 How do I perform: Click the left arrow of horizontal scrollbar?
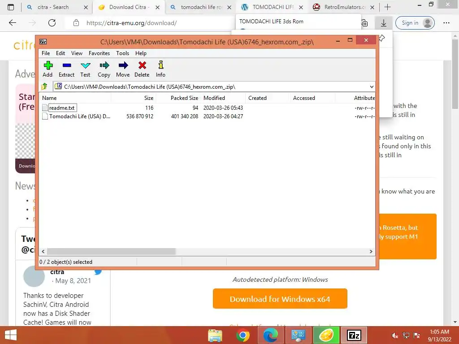coord(43,251)
